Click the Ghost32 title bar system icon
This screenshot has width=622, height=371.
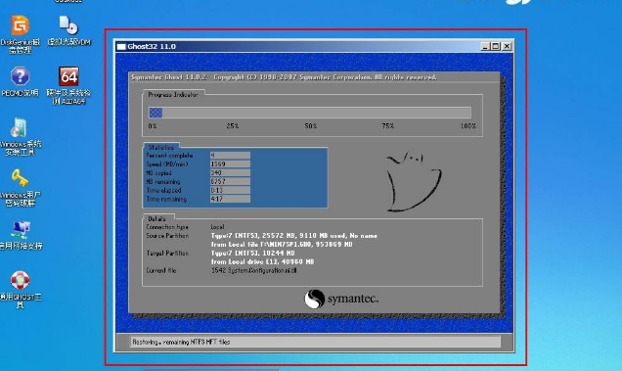pyautogui.click(x=121, y=46)
